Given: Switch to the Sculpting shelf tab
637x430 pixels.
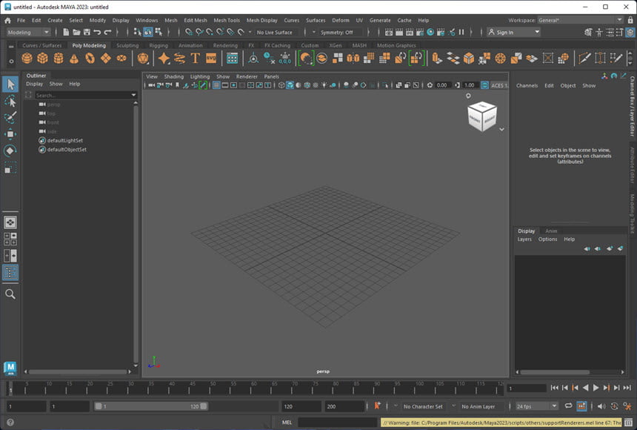Looking at the screenshot, I should coord(127,45).
